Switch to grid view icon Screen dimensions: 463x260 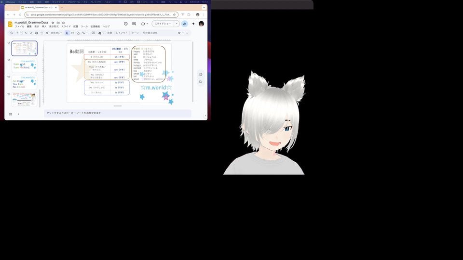[x=10, y=114]
